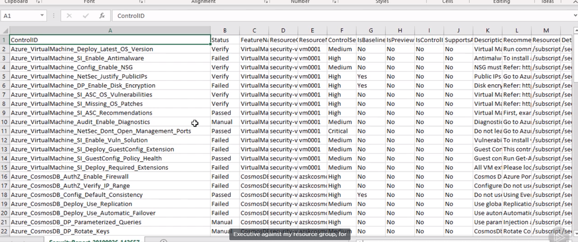
Task: Select cell Azure_VirtualMachine_SI_Enable_Antimalware
Action: tap(110, 58)
